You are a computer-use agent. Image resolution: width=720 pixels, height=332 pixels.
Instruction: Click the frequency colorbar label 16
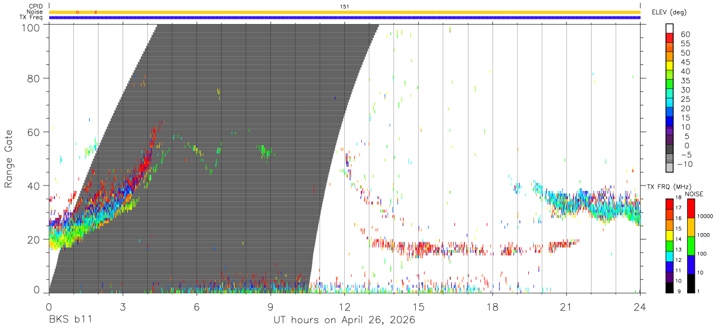point(678,218)
